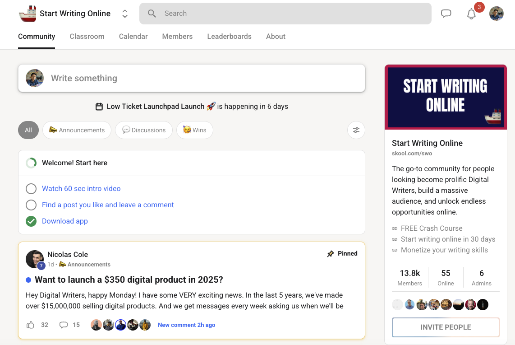Viewport: 515px width, 345px height.
Task: View the 13.8k Members count
Action: pyautogui.click(x=409, y=278)
